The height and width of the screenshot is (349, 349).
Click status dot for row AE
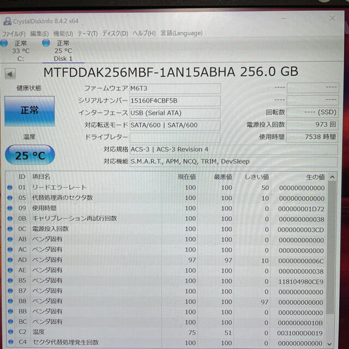coord(10,270)
